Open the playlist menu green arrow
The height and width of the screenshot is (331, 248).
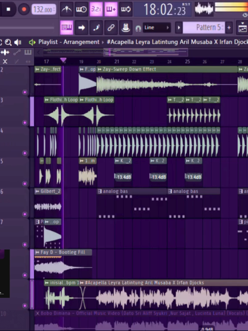tap(32, 42)
